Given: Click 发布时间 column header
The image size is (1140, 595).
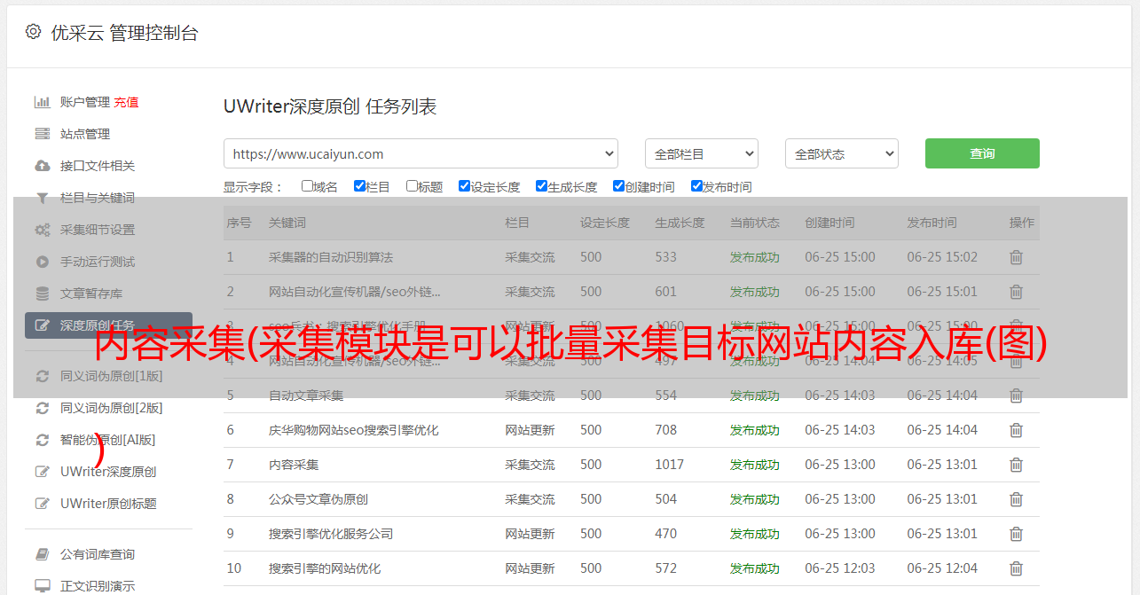Looking at the screenshot, I should click(932, 223).
